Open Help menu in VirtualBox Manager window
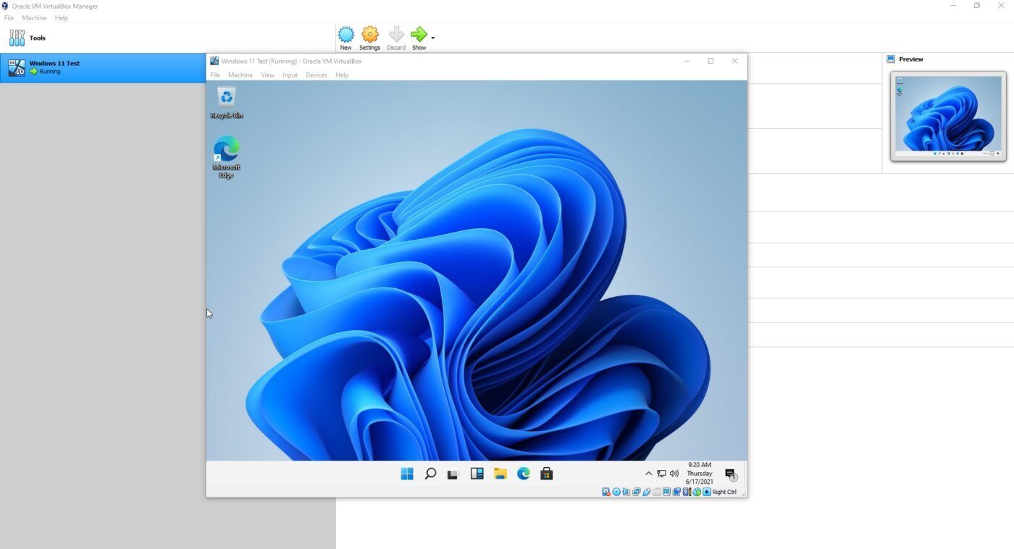The width and height of the screenshot is (1014, 549). click(x=62, y=18)
